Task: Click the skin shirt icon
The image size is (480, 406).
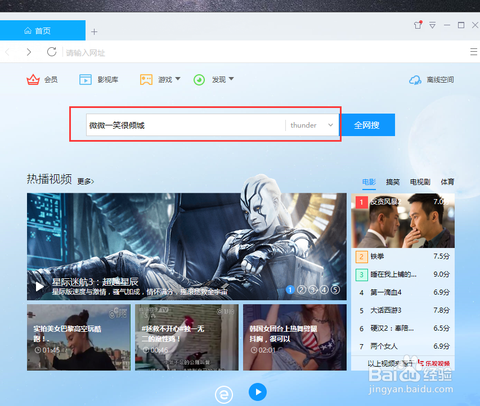Action: [418, 25]
